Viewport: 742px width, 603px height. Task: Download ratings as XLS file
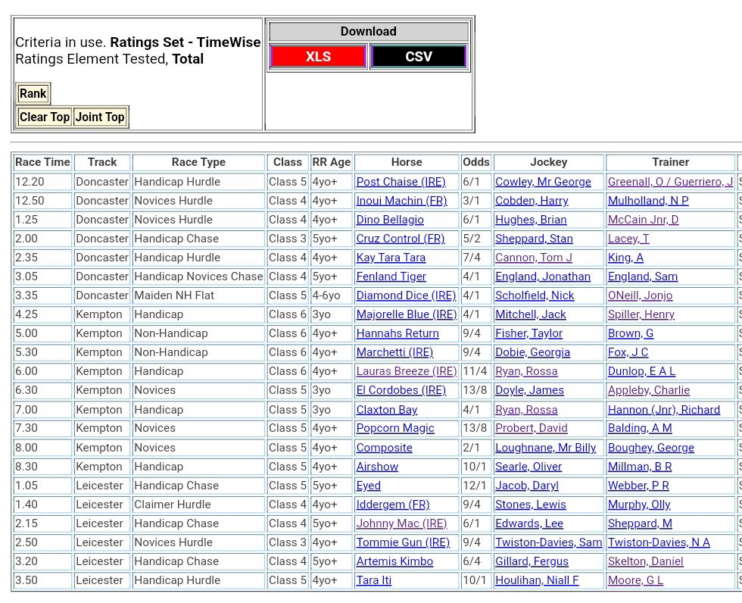pyautogui.click(x=318, y=57)
